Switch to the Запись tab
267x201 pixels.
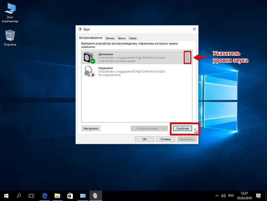pyautogui.click(x=110, y=38)
